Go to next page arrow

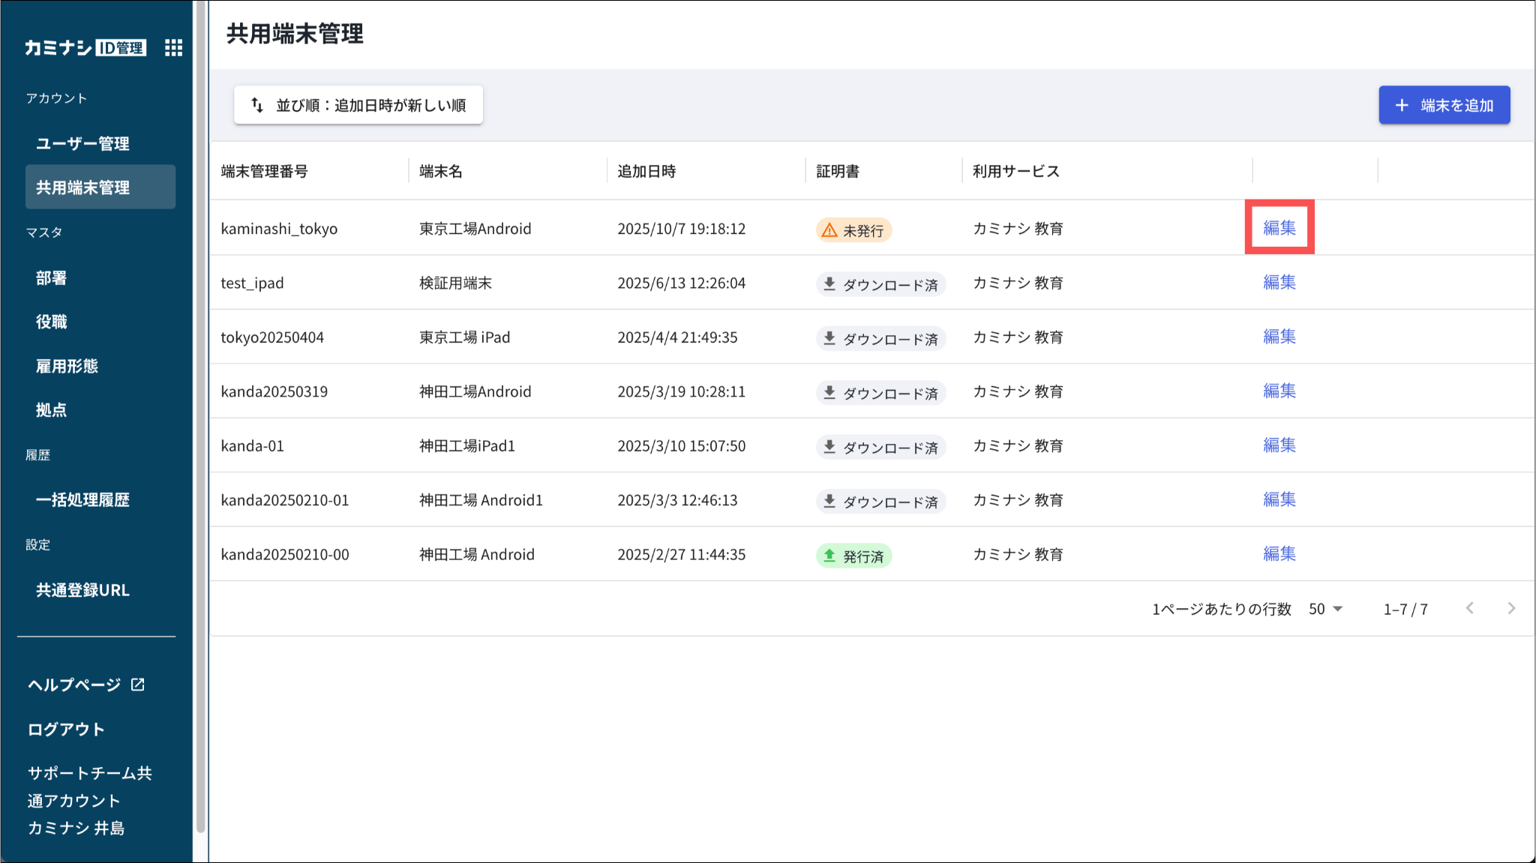pyautogui.click(x=1511, y=609)
